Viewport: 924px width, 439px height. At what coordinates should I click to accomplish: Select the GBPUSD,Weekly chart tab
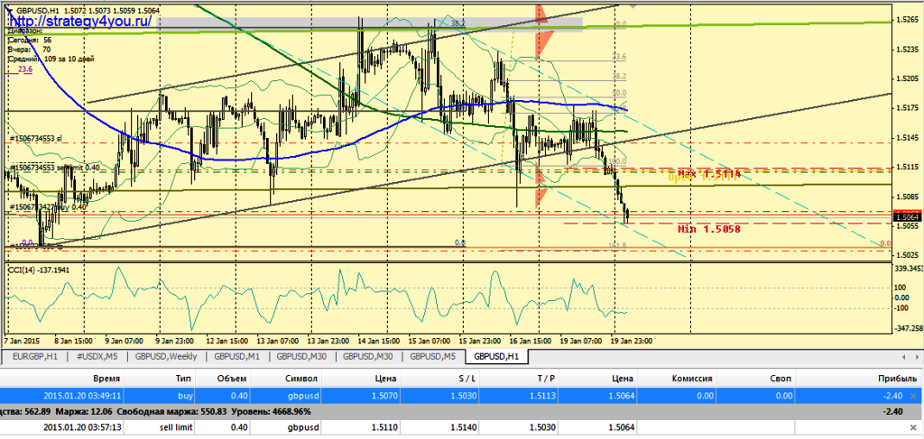(x=167, y=356)
